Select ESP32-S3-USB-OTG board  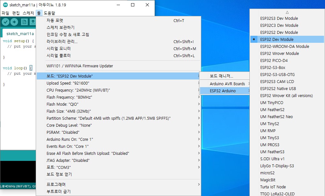[287, 75]
